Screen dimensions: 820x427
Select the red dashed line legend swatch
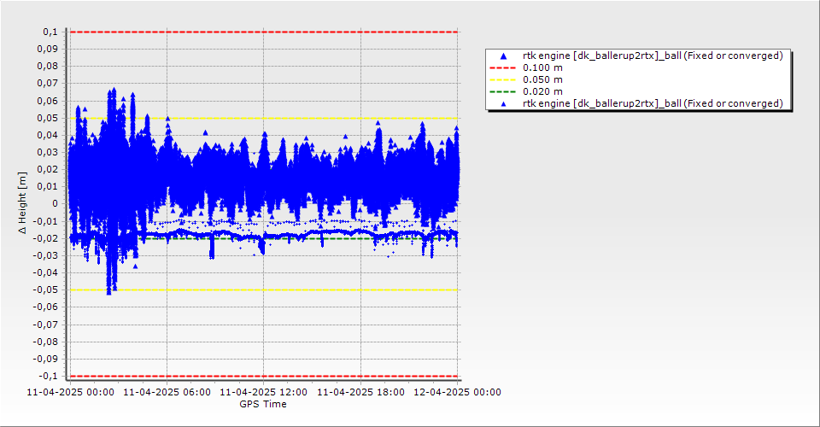(502, 68)
